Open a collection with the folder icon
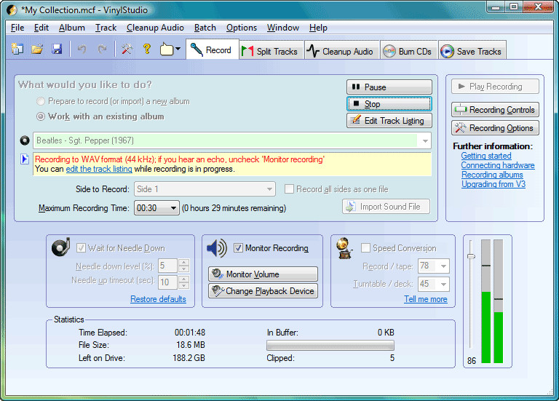559x401 pixels. [x=37, y=49]
